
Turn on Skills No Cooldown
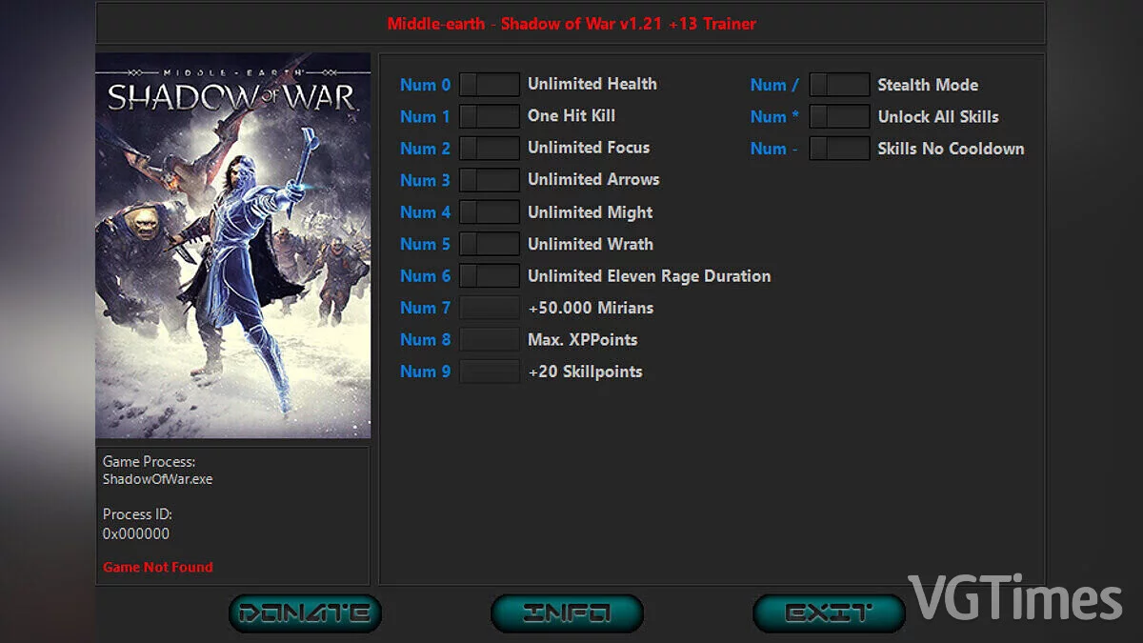point(839,149)
